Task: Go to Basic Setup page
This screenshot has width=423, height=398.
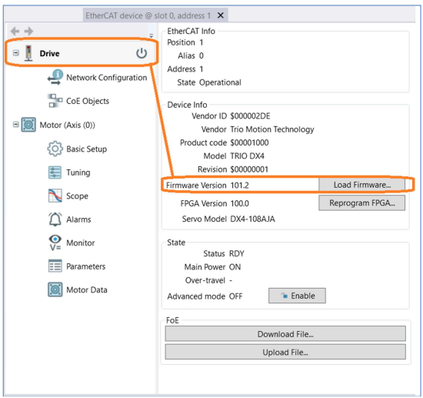Action: click(87, 149)
